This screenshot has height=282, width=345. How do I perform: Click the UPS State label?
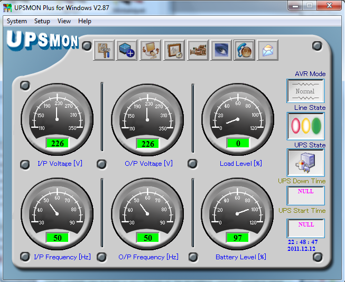tap(310, 145)
